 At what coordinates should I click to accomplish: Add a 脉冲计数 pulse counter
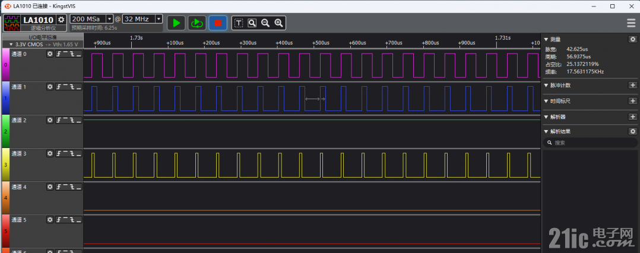point(633,86)
